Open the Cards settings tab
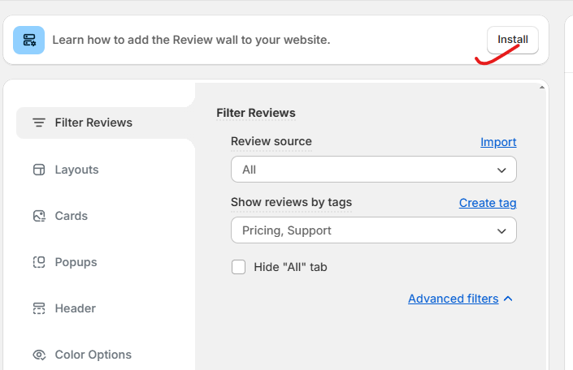573x370 pixels. 71,216
